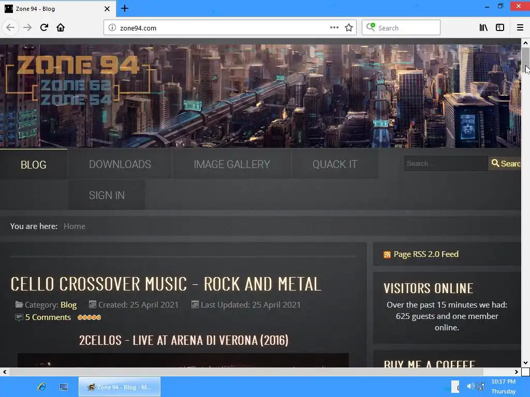Click the yellow site Search button
The image size is (530, 397).
[505, 163]
